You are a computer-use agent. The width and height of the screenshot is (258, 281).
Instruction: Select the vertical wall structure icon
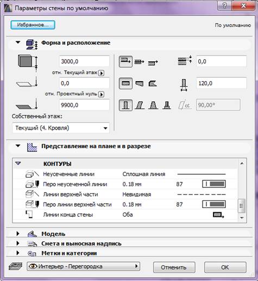click(125, 105)
